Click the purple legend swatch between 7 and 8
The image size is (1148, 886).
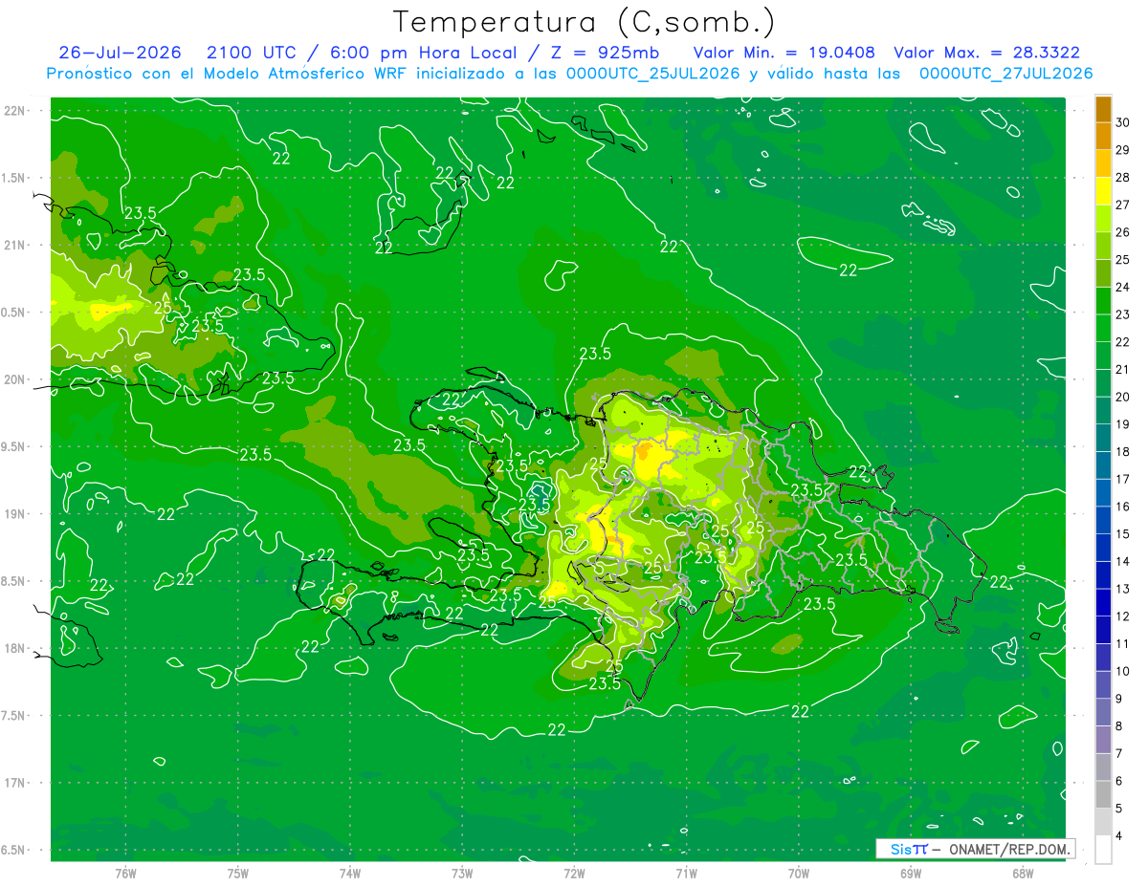coord(1103,740)
